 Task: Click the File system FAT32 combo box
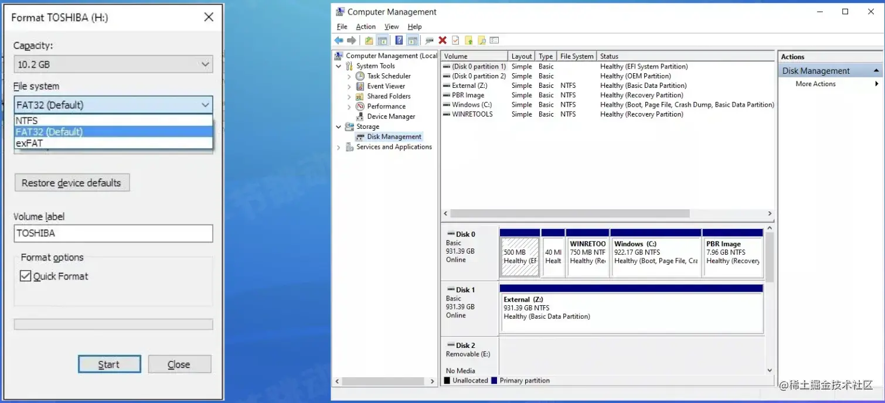coord(113,105)
